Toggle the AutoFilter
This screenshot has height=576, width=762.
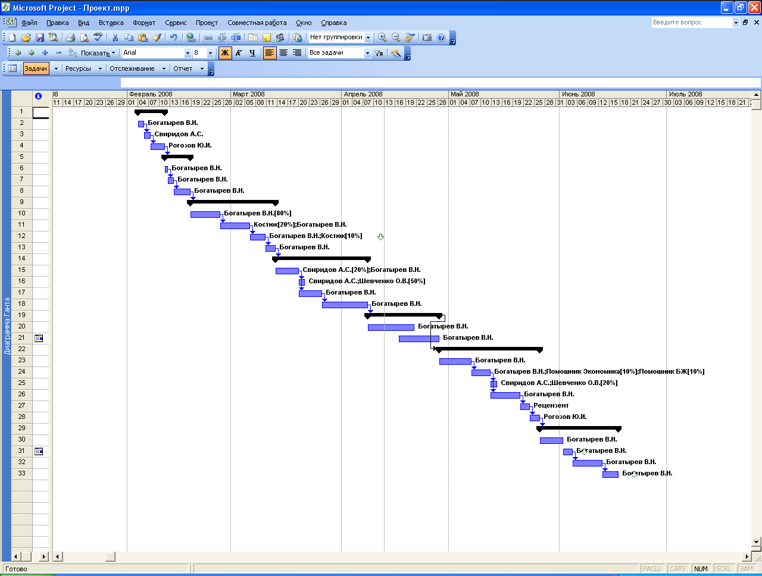(x=379, y=53)
